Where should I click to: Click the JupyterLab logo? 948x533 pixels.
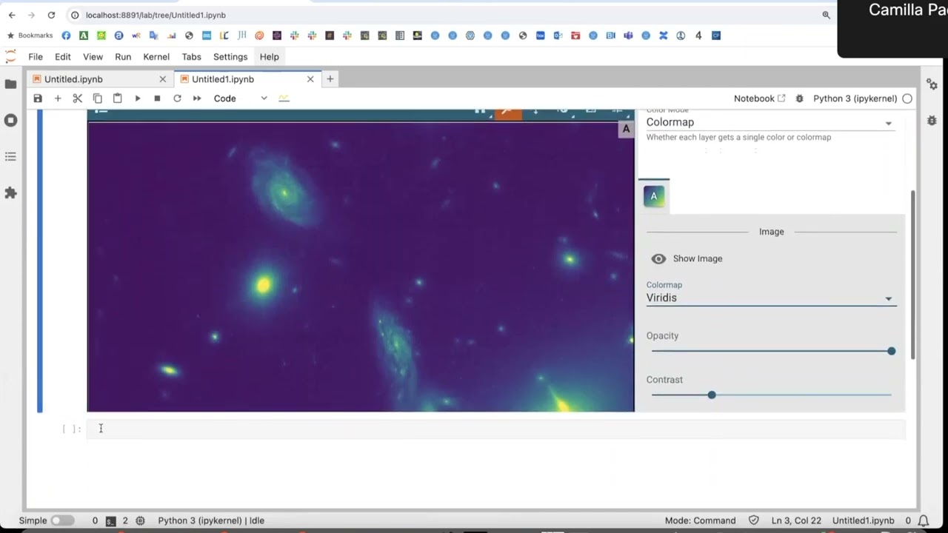pyautogui.click(x=10, y=56)
